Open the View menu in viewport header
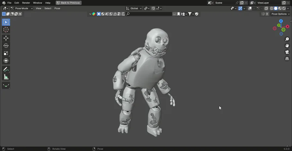Image resolution: width=292 pixels, height=151 pixels. 39,8
